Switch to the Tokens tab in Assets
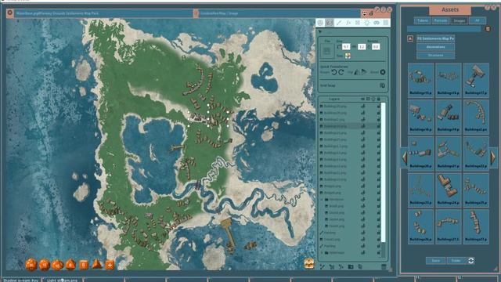This screenshot has width=501, height=282. 423,20
